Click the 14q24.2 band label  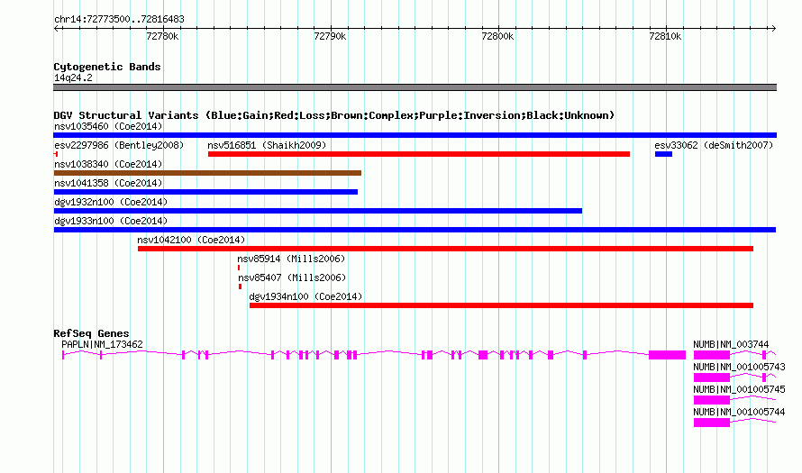coord(73,77)
